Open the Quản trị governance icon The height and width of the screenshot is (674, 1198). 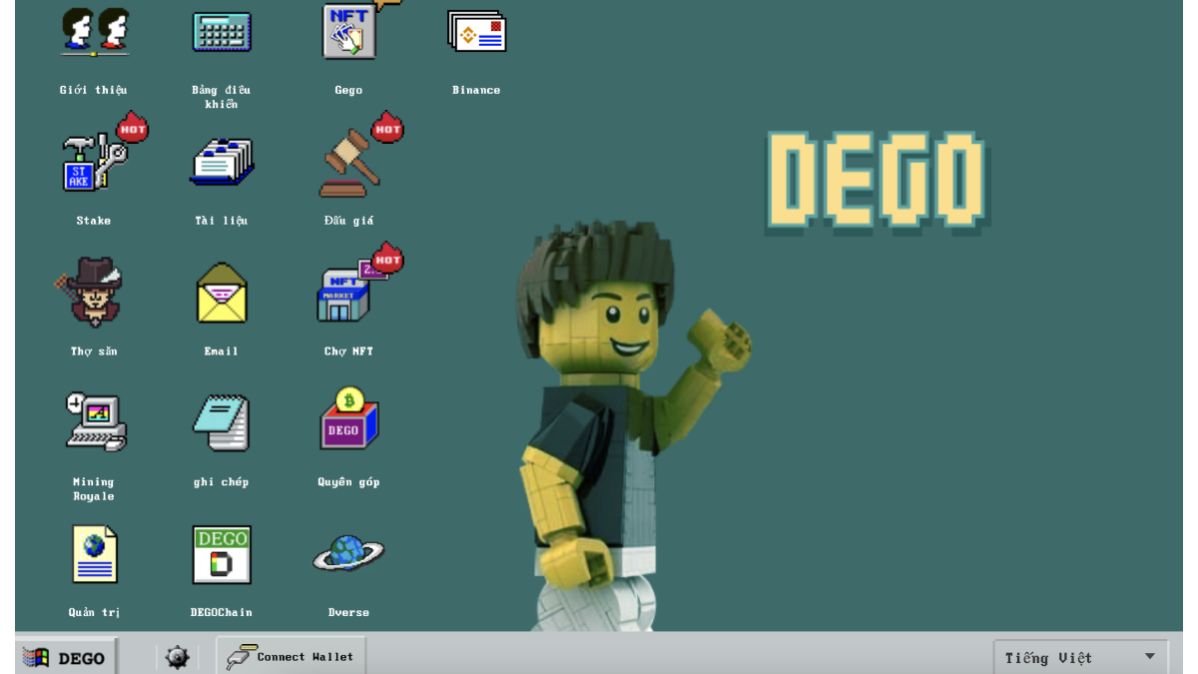pyautogui.click(x=94, y=554)
